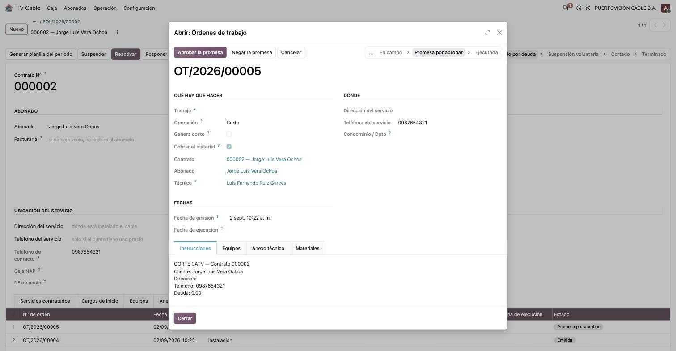Show help tooltip for Fecha de emisión
The image size is (676, 351).
point(218,216)
